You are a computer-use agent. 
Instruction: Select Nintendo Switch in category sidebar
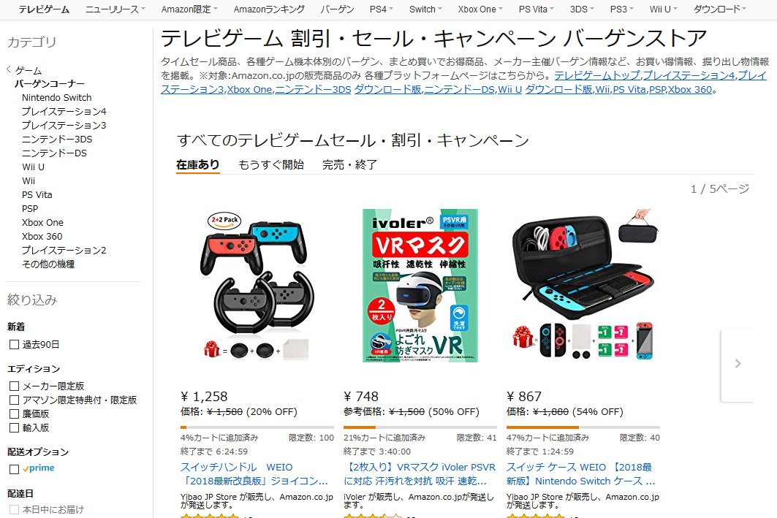(x=56, y=98)
